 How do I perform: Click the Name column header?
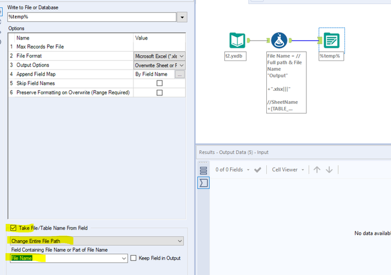click(22, 38)
